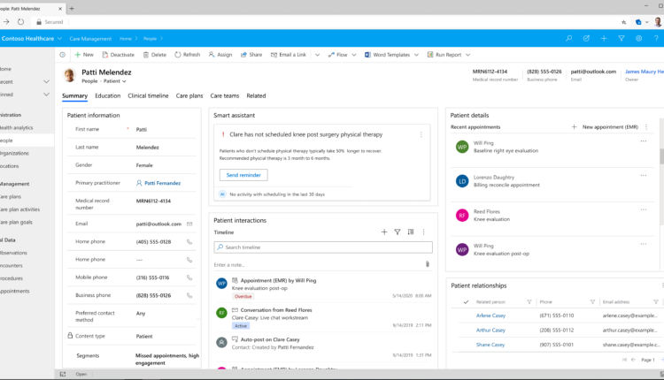This screenshot has width=664, height=380.
Task: Add a new timeline record with plus icon
Action: (383, 232)
